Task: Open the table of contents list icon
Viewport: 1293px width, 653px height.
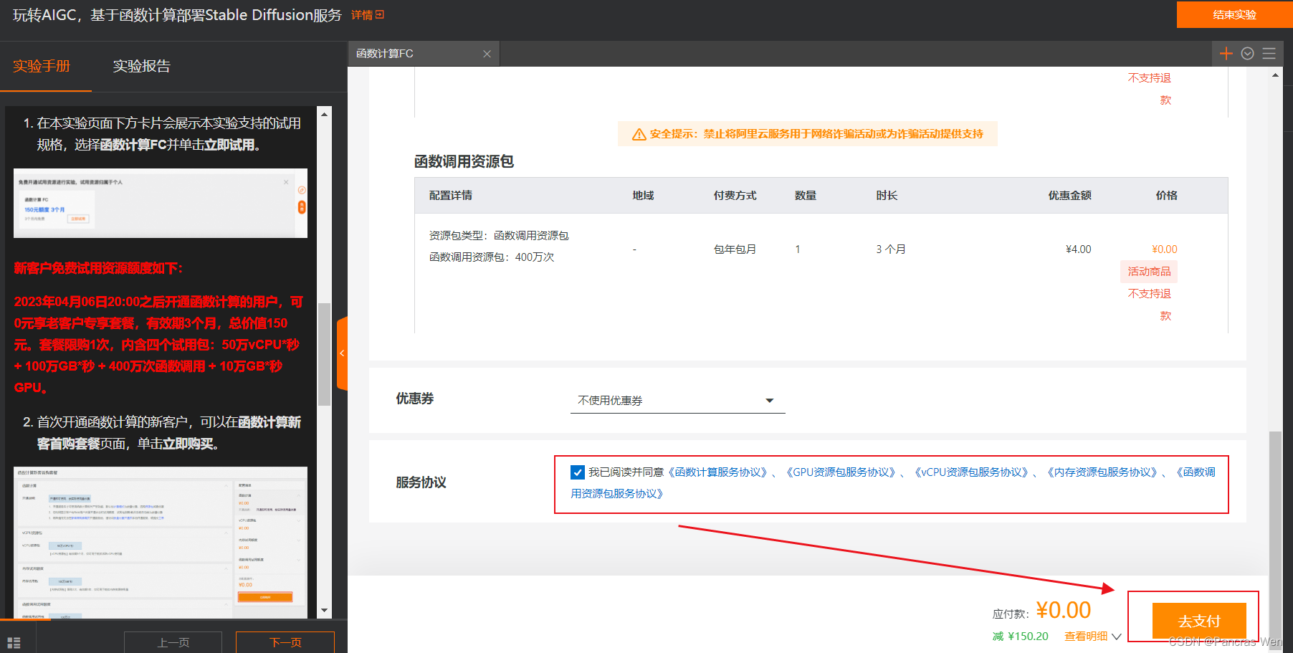Action: (14, 643)
